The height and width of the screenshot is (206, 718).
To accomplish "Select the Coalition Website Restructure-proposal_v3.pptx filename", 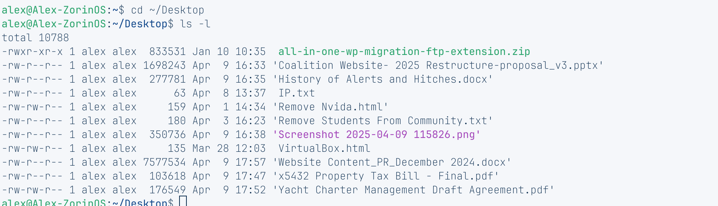I will pyautogui.click(x=438, y=65).
